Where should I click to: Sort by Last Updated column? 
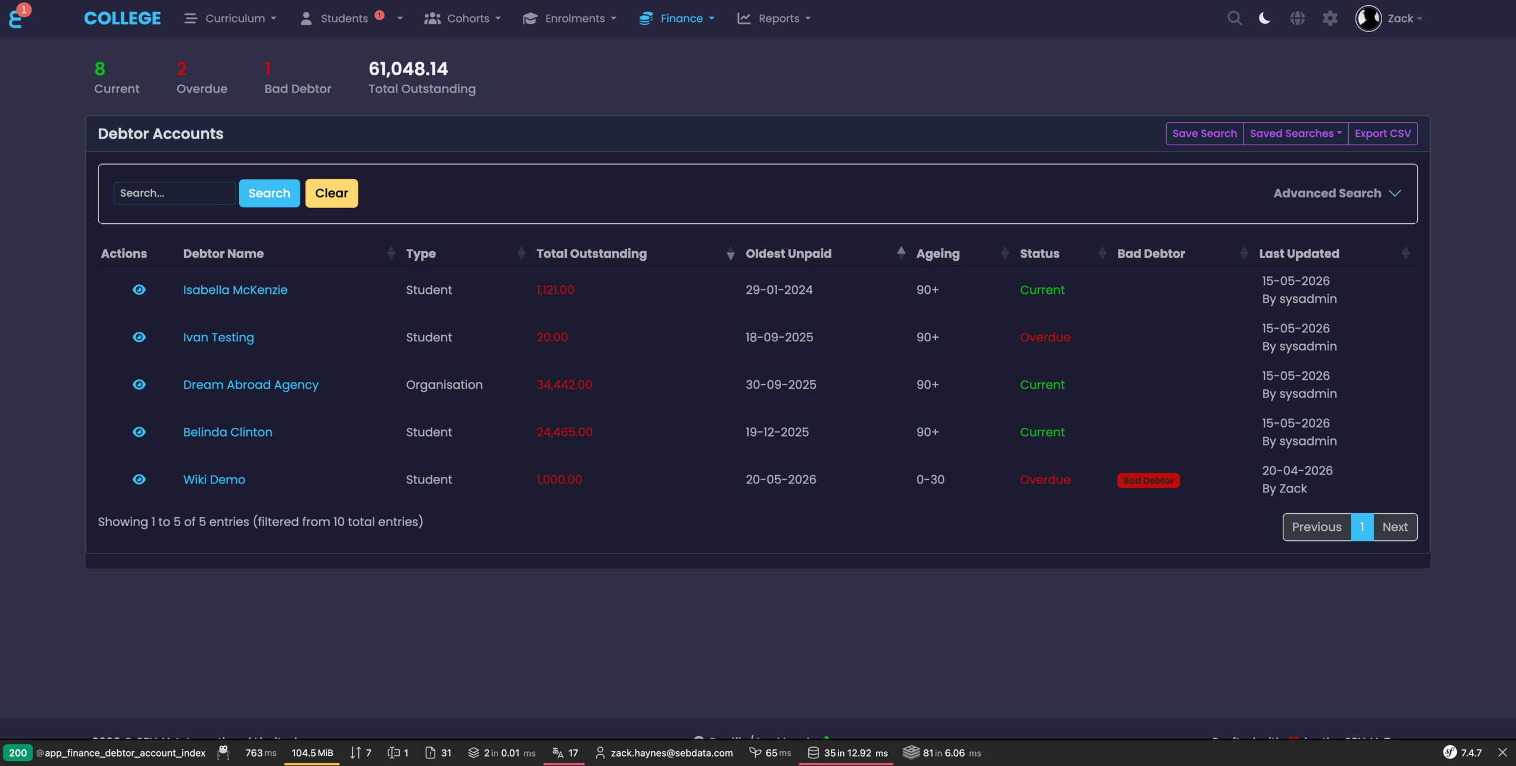point(1334,254)
